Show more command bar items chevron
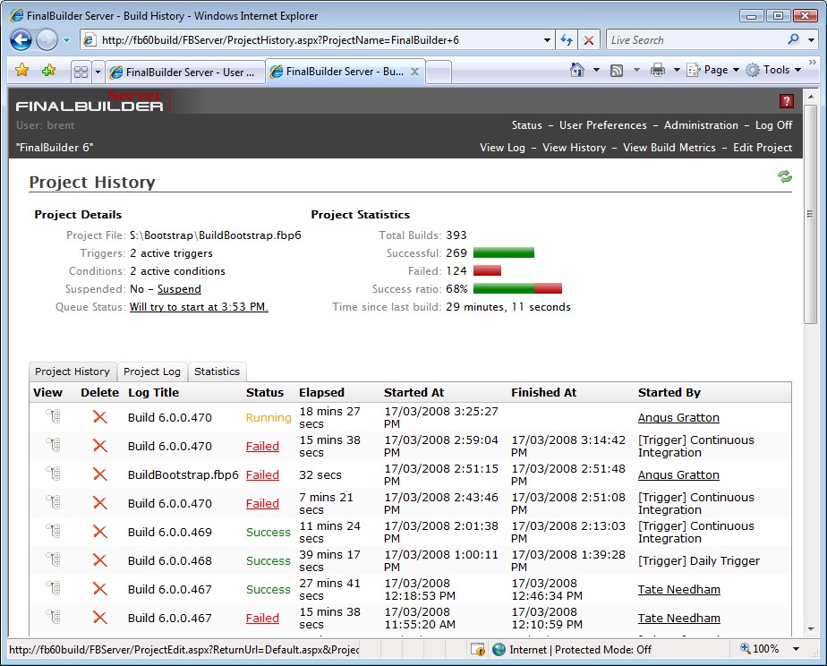Screen dimensions: 827x666 point(813,63)
